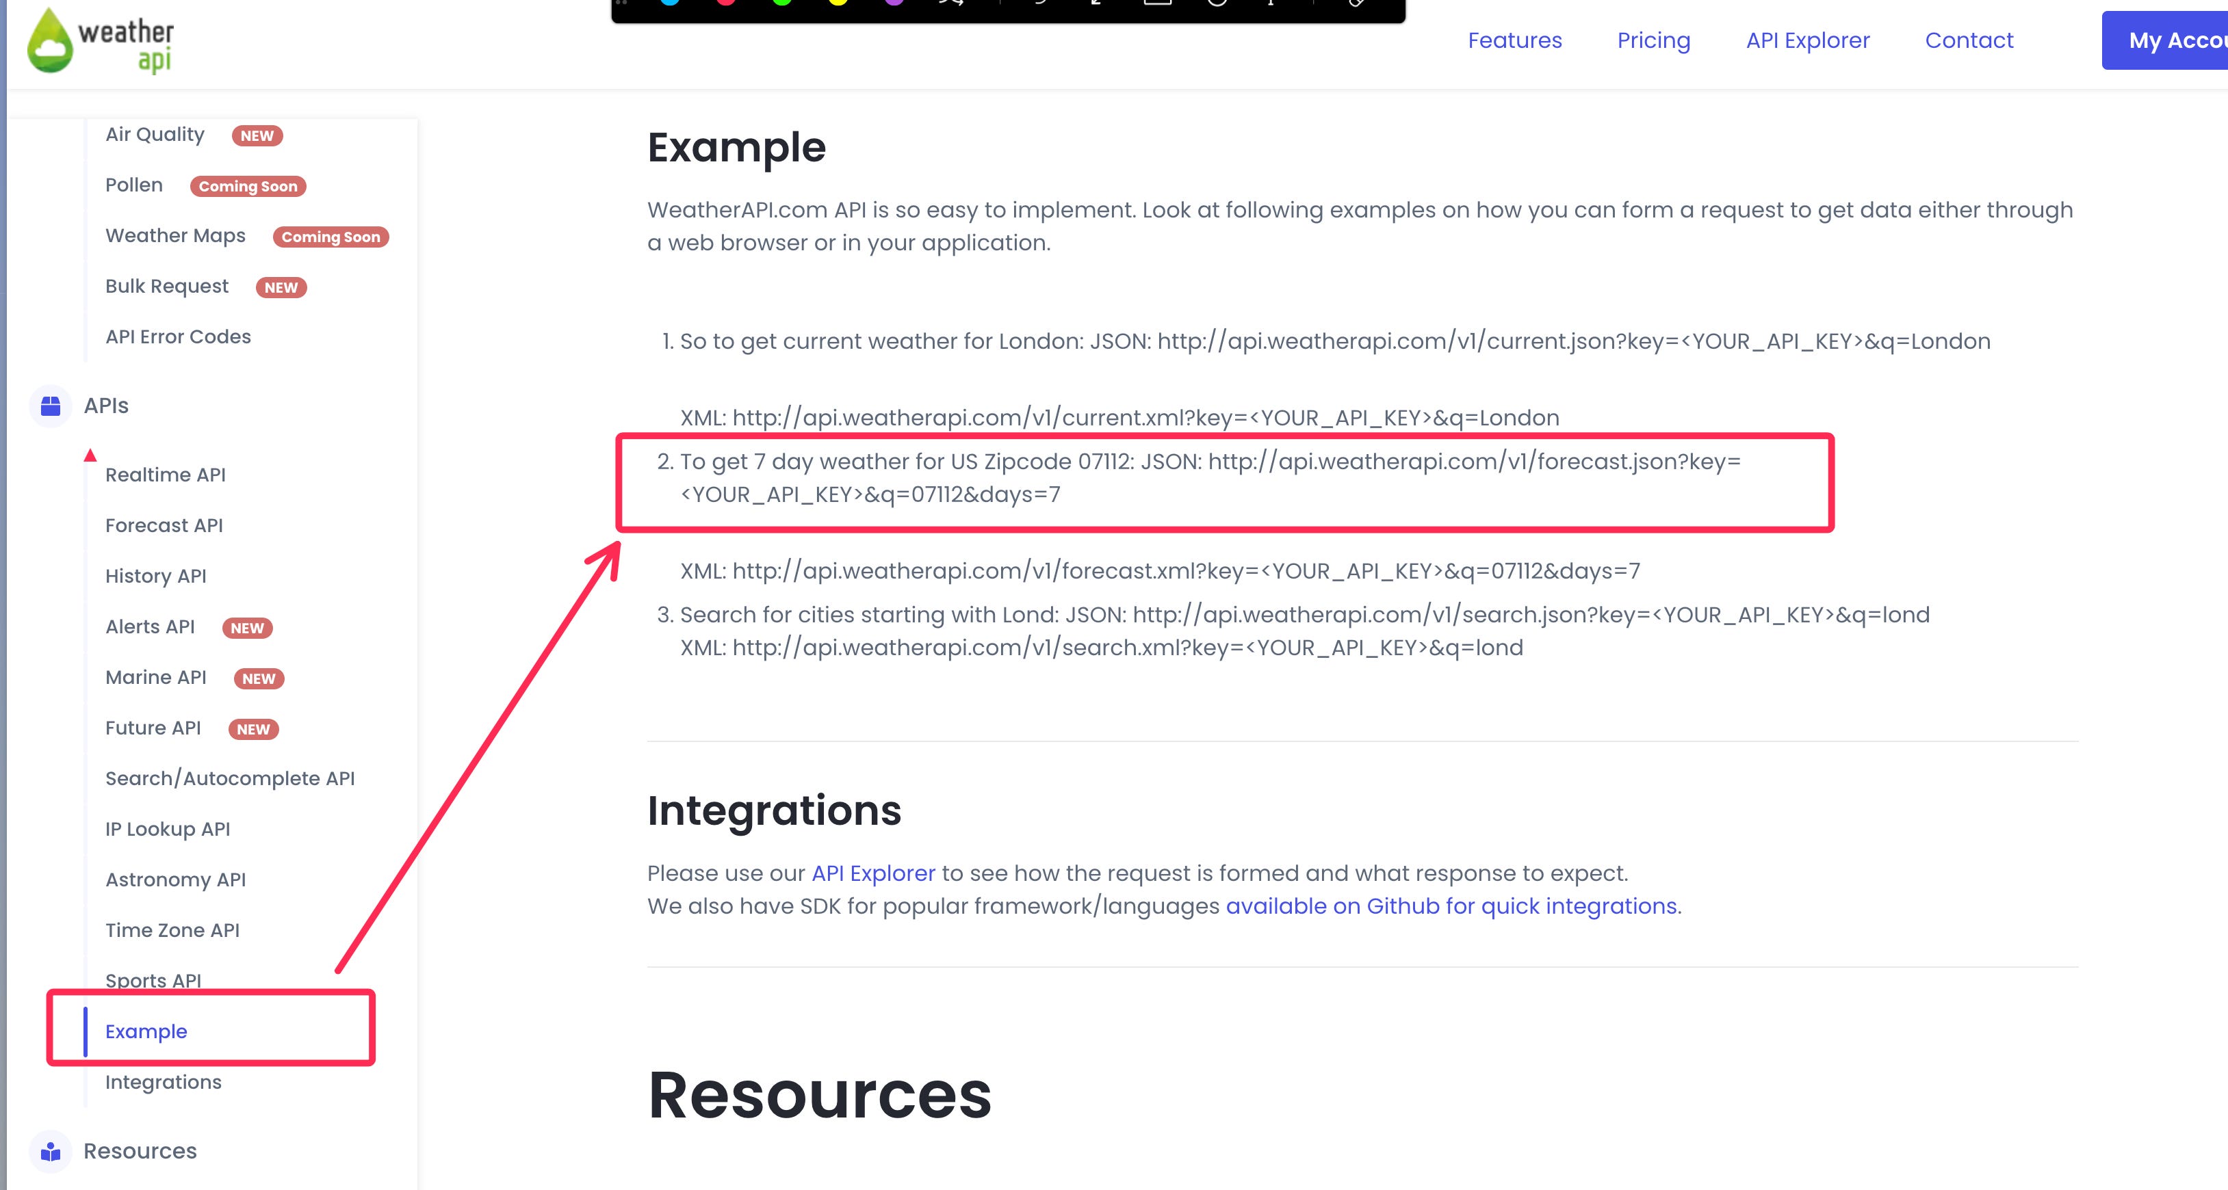Viewport: 2228px width, 1190px height.
Task: Go to Marine API docs entry
Action: [156, 678]
